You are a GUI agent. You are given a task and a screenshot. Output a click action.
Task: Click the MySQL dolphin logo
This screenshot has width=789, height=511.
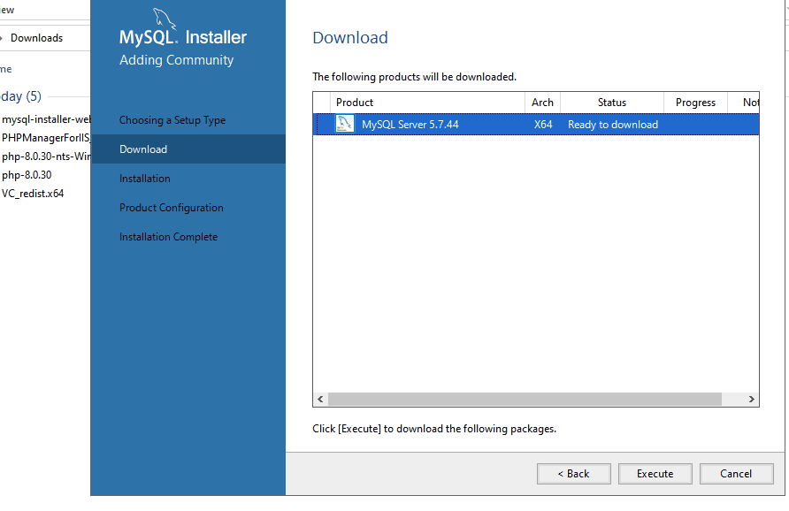[163, 19]
